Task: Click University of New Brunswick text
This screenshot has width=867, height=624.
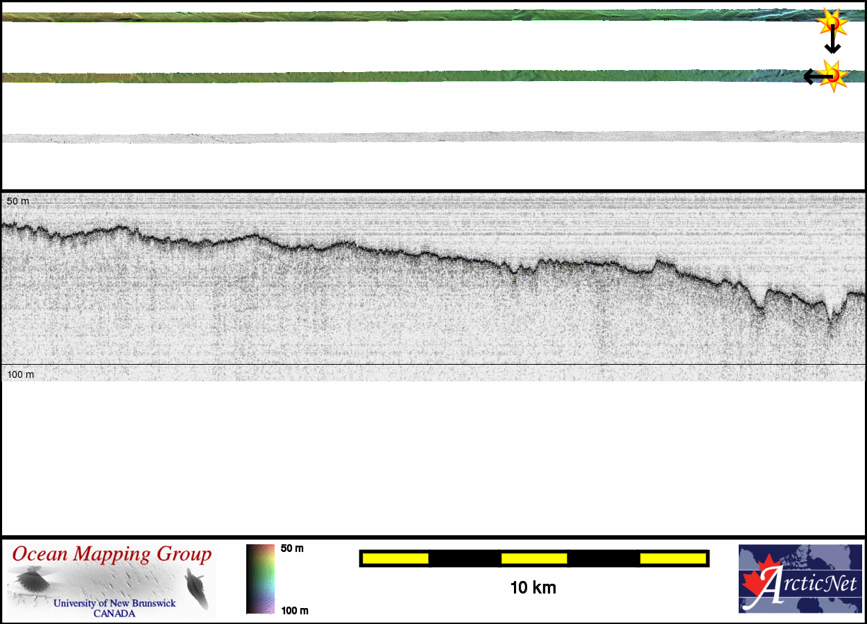Action: coord(114,603)
